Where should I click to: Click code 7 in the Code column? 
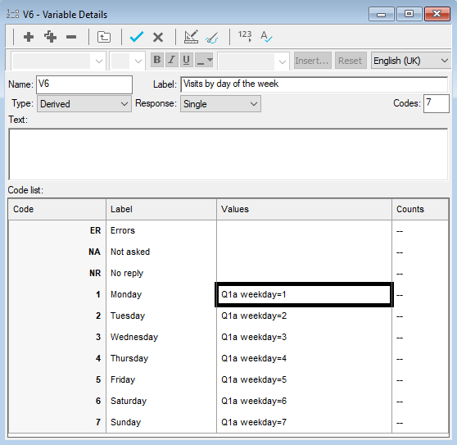57,422
